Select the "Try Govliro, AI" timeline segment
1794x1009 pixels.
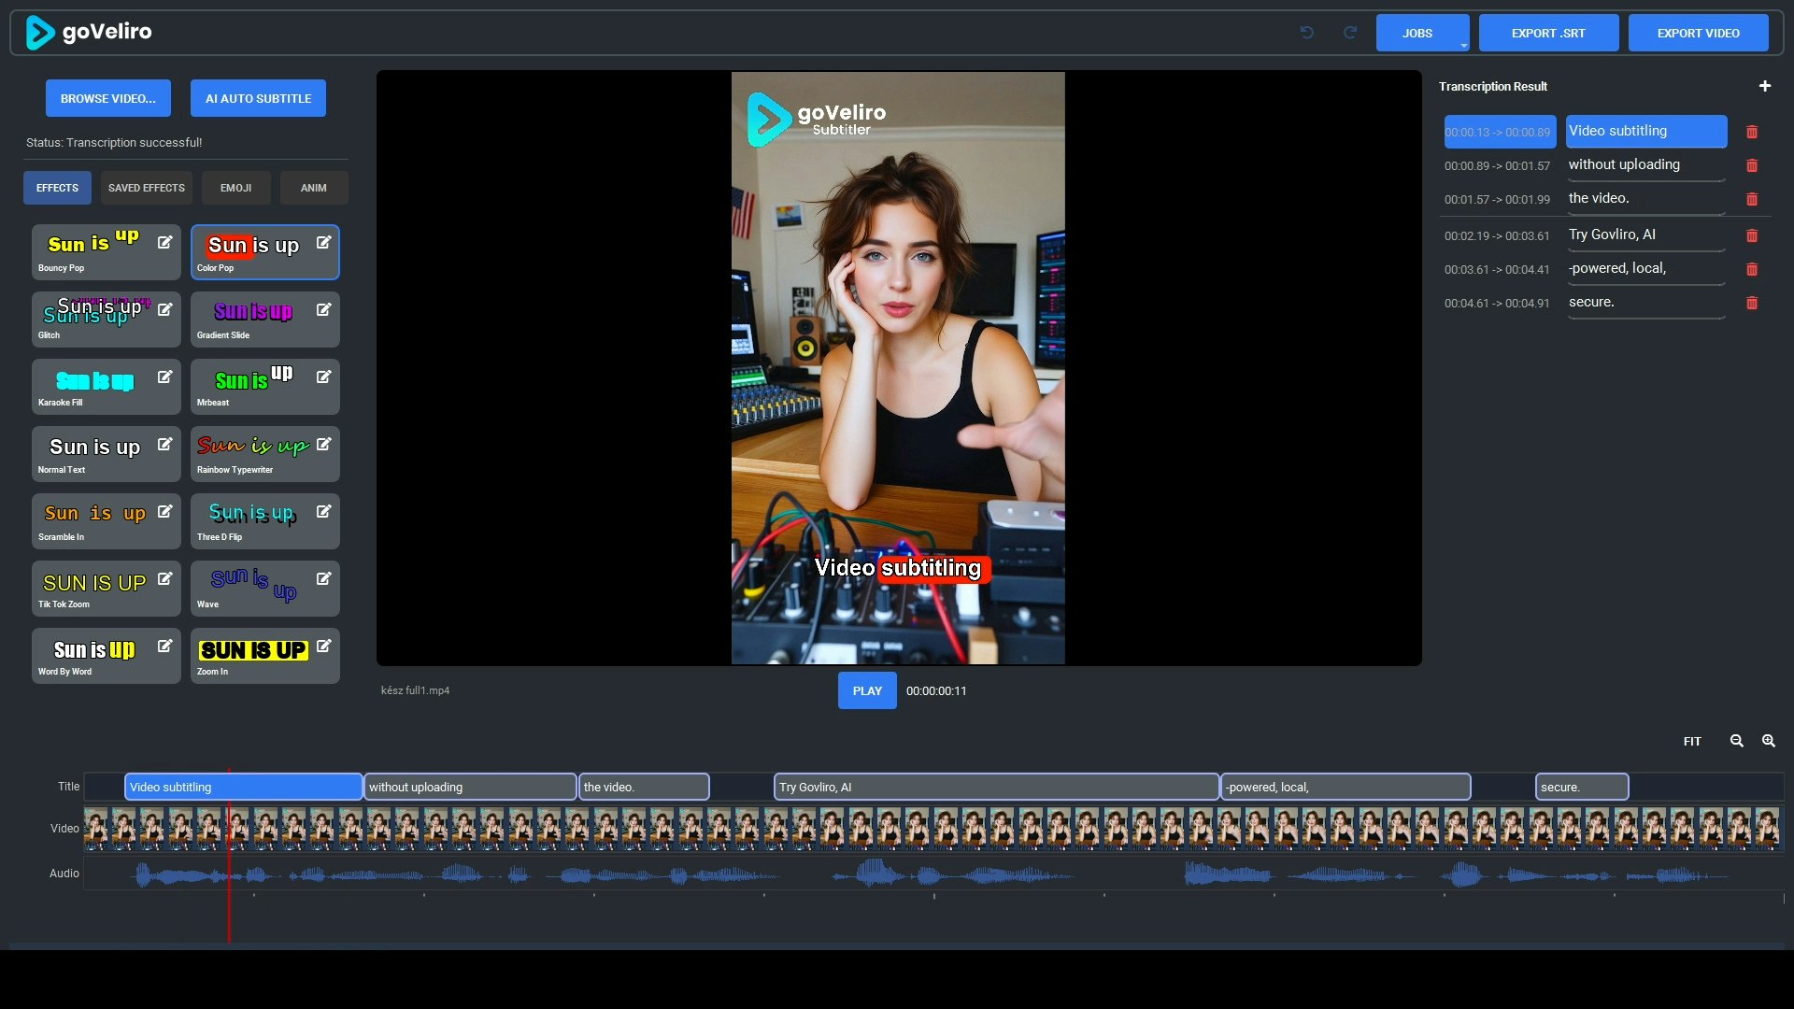[994, 787]
